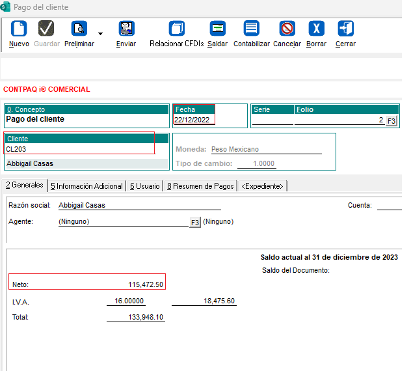This screenshot has height=371, width=411.
Task: Click the Cliente code field CL203
Action: coord(78,149)
